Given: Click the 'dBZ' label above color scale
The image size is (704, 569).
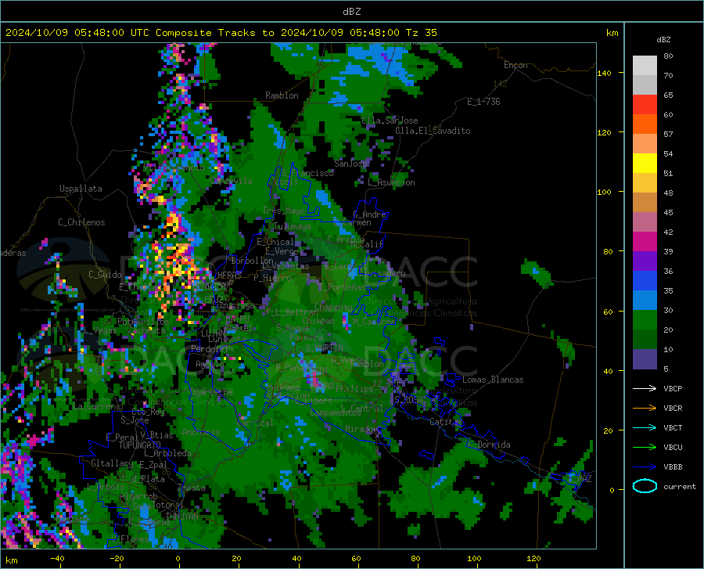Looking at the screenshot, I should click(663, 39).
